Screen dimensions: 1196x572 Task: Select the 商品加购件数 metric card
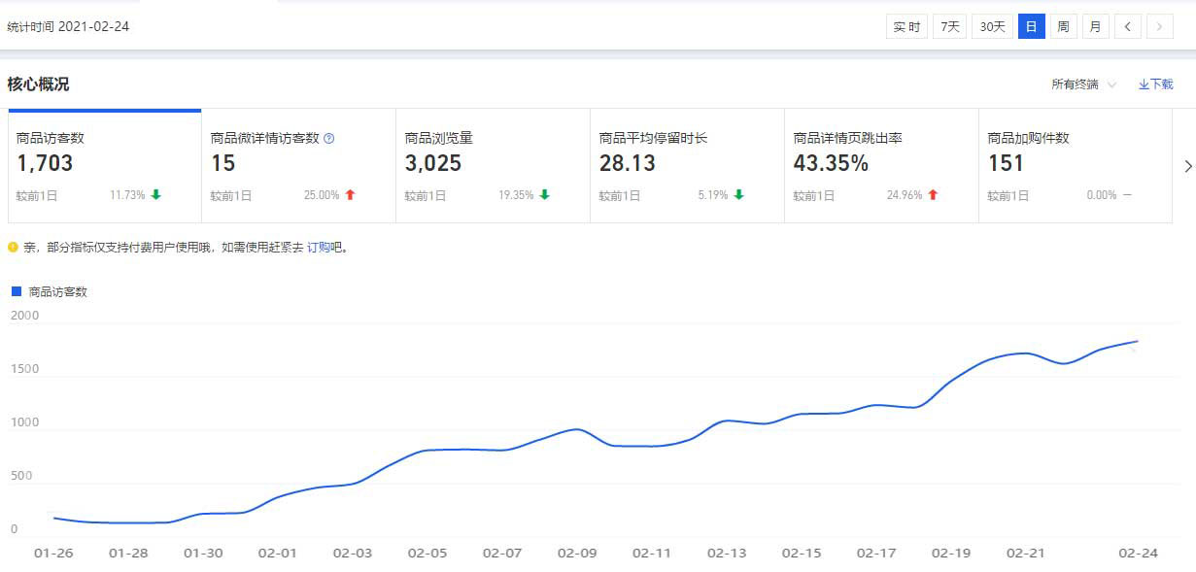click(1076, 166)
